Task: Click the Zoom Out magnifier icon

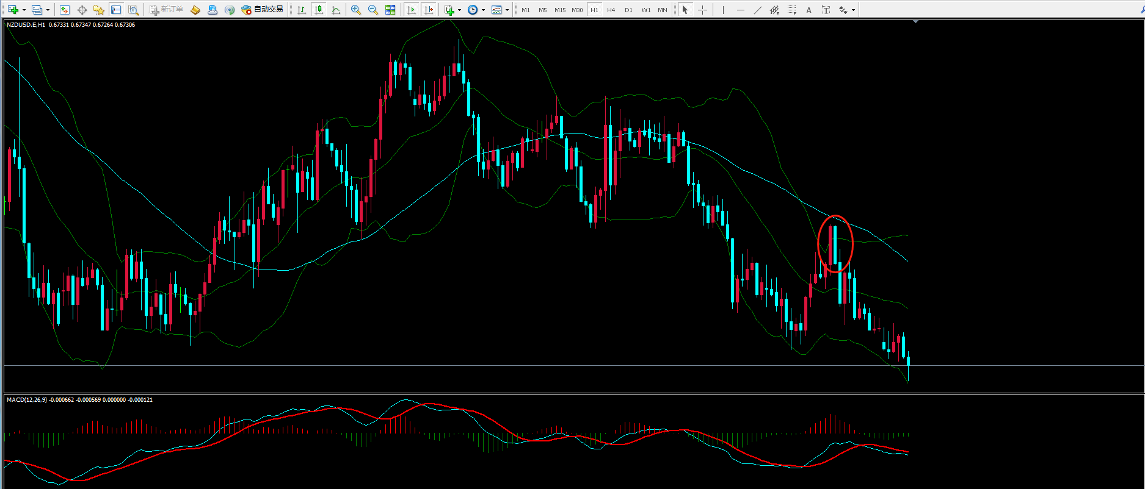Action: pos(373,10)
